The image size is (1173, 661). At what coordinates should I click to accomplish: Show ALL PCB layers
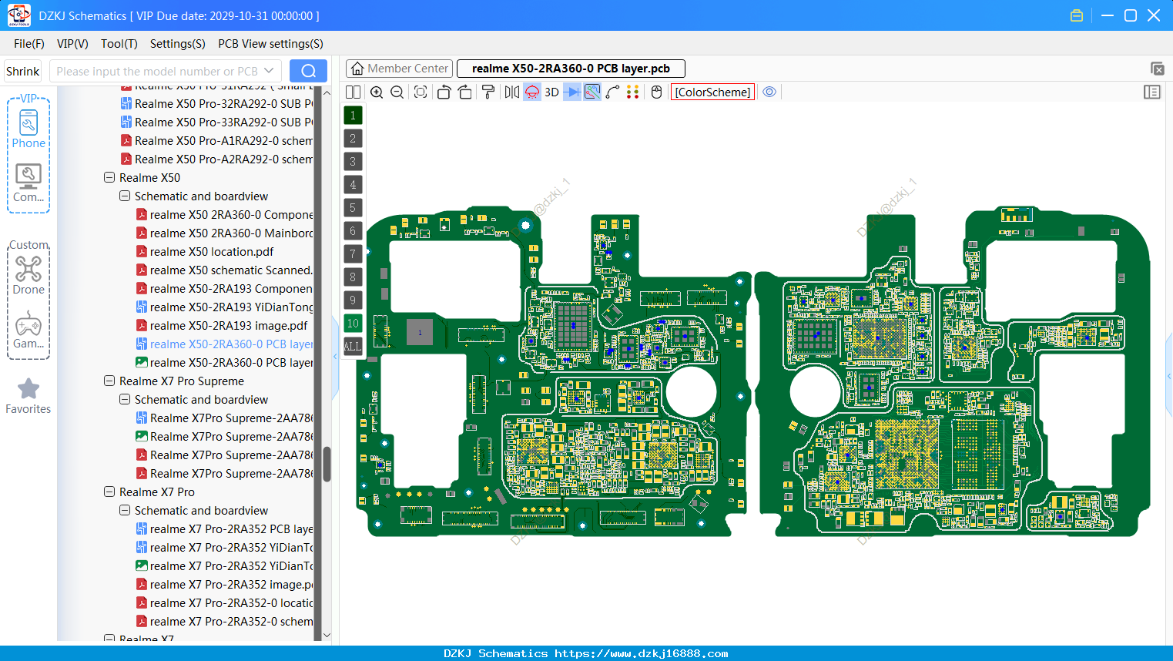click(353, 347)
